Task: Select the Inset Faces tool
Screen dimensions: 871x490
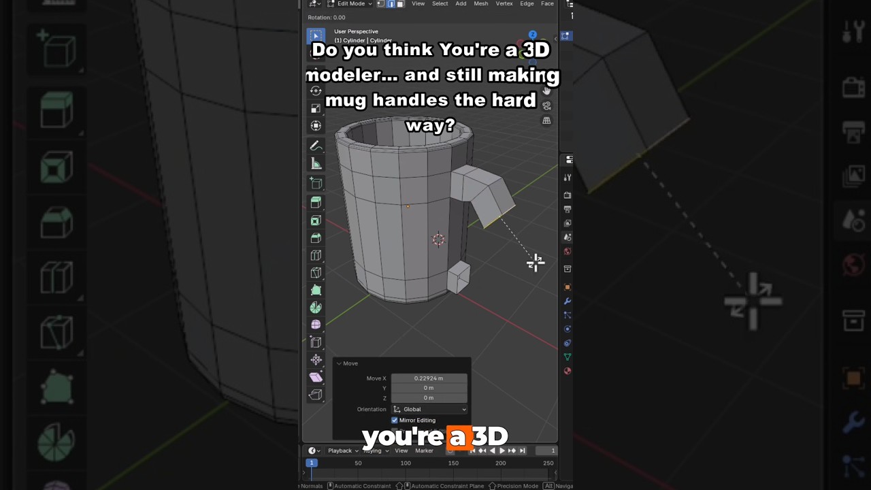Action: pos(315,220)
